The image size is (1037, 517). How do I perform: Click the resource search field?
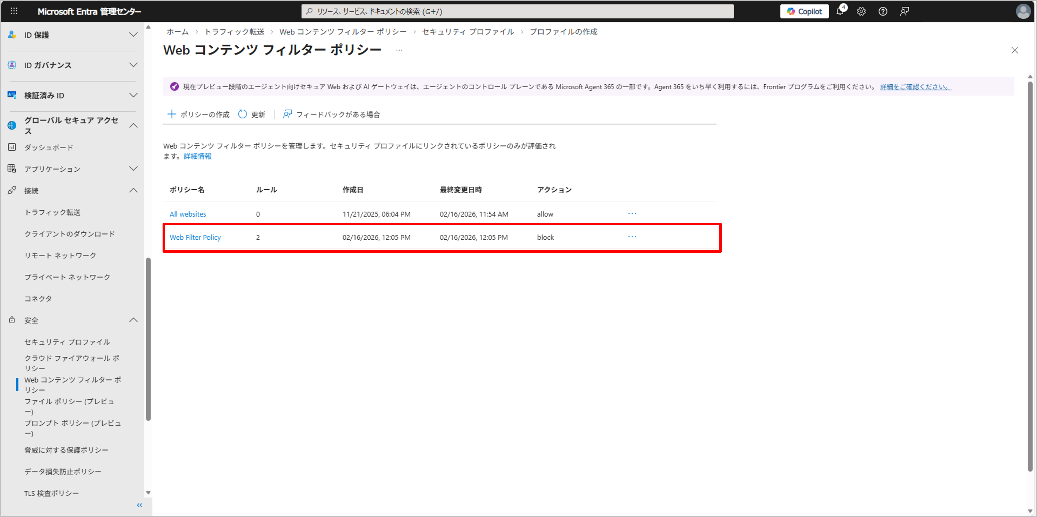[517, 11]
